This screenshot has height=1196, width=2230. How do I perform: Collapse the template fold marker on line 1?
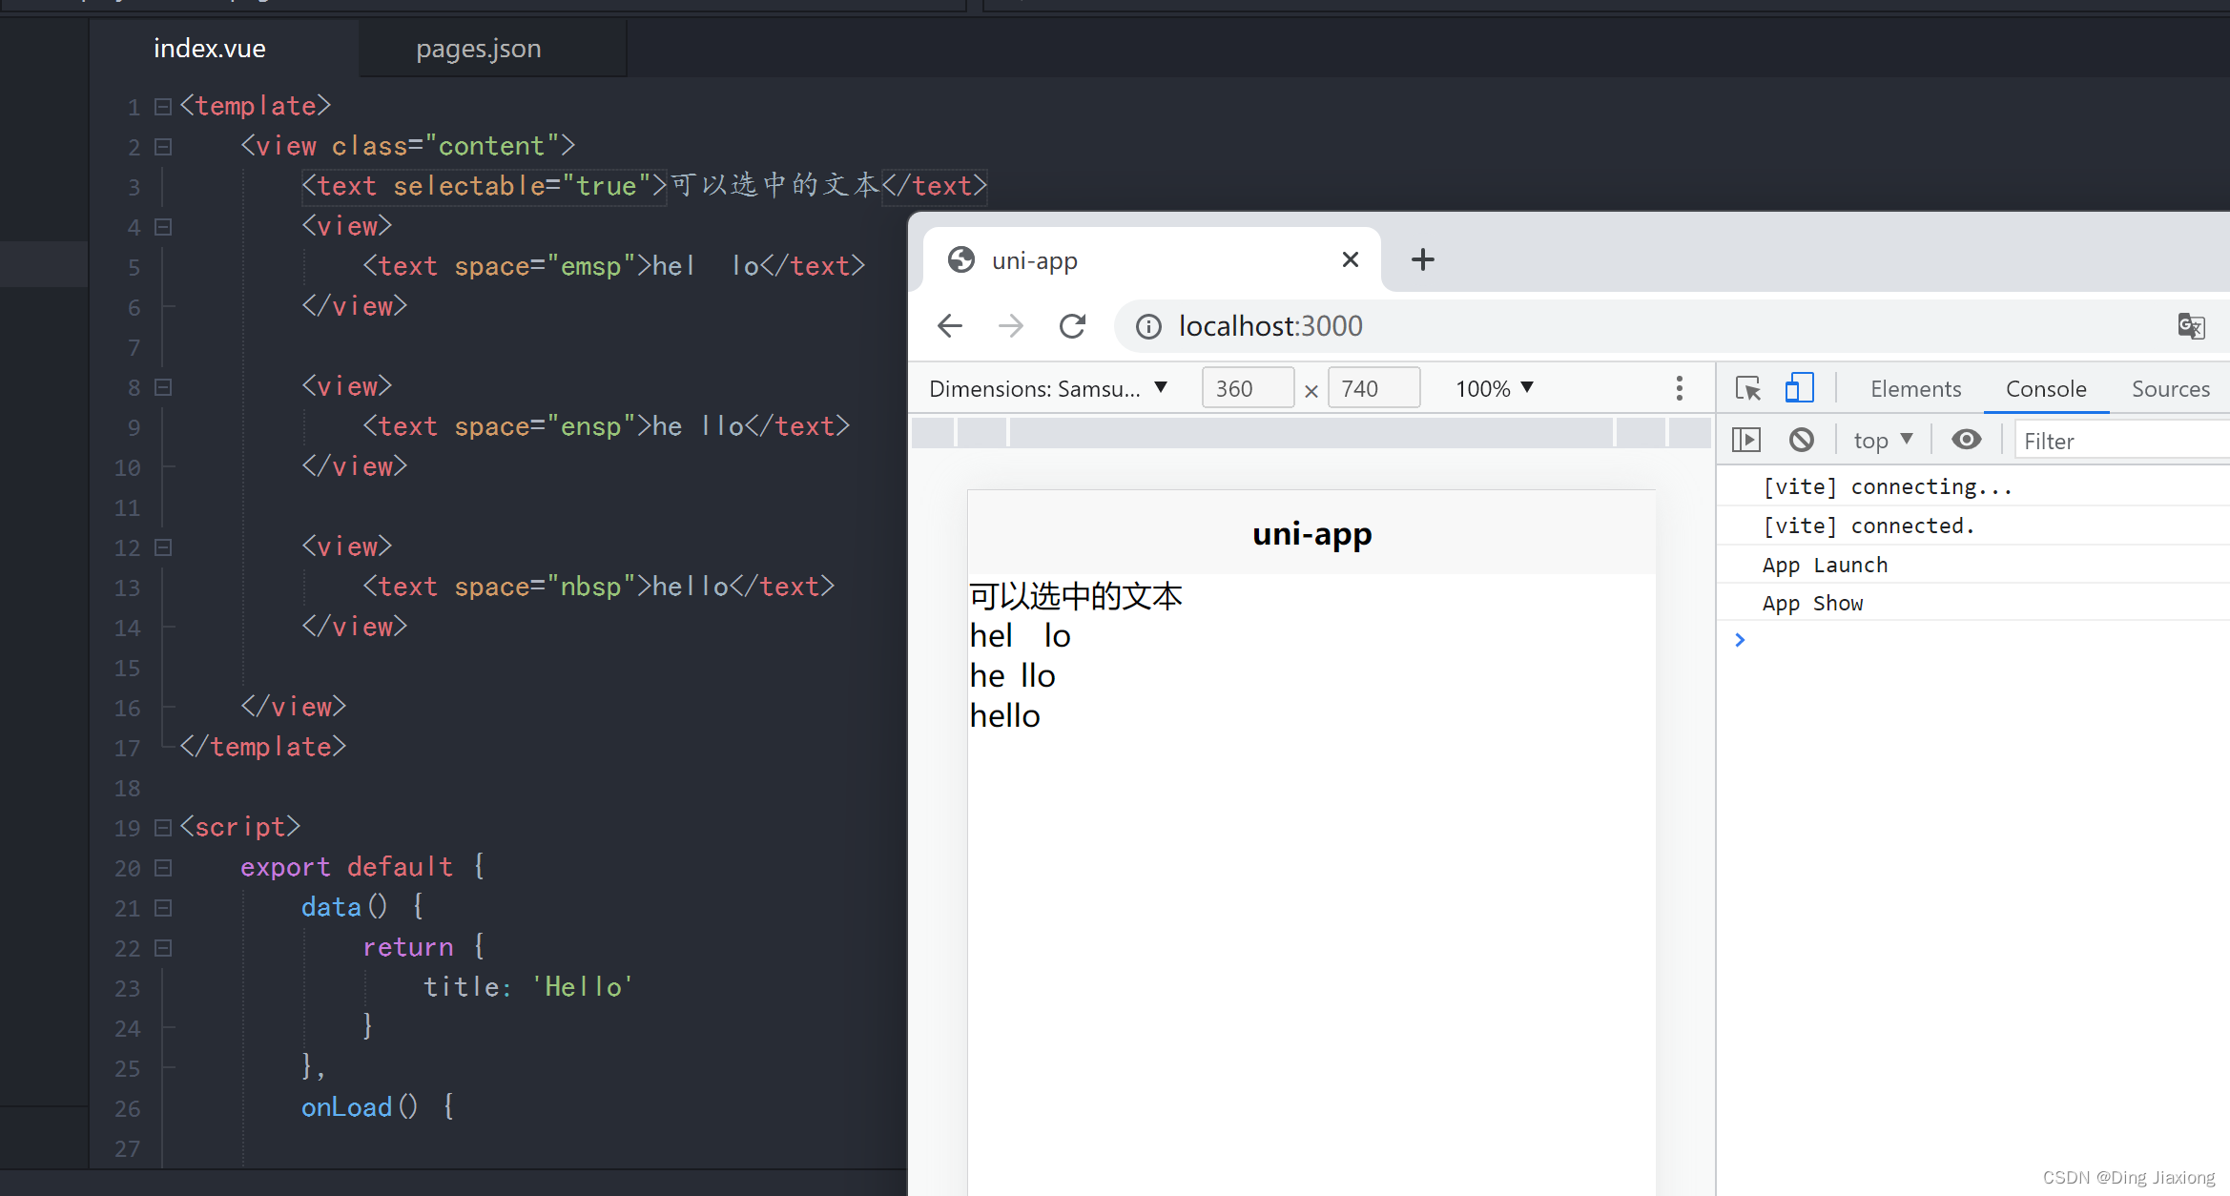[x=163, y=107]
